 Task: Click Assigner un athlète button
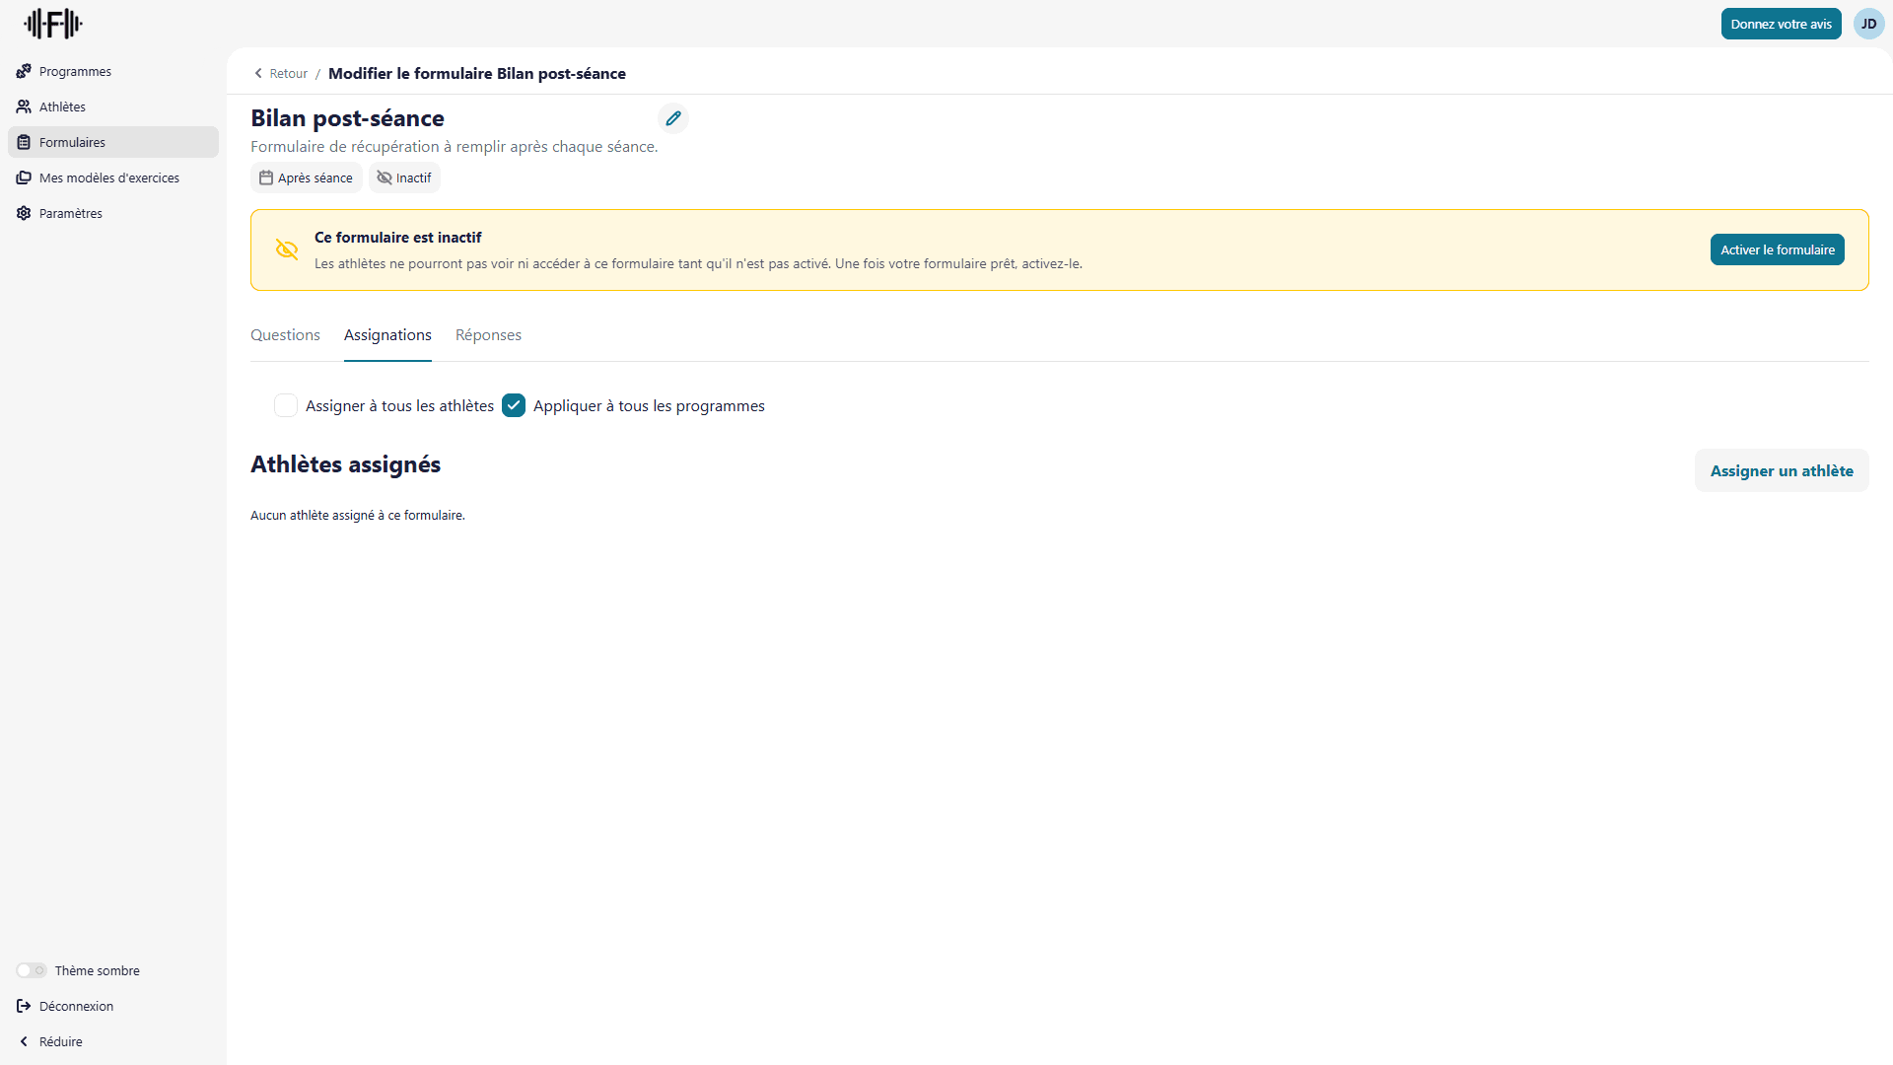[1781, 470]
